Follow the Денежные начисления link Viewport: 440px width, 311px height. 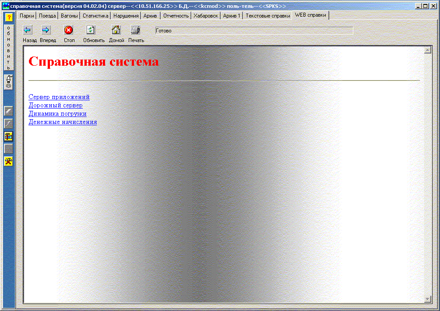pos(63,122)
